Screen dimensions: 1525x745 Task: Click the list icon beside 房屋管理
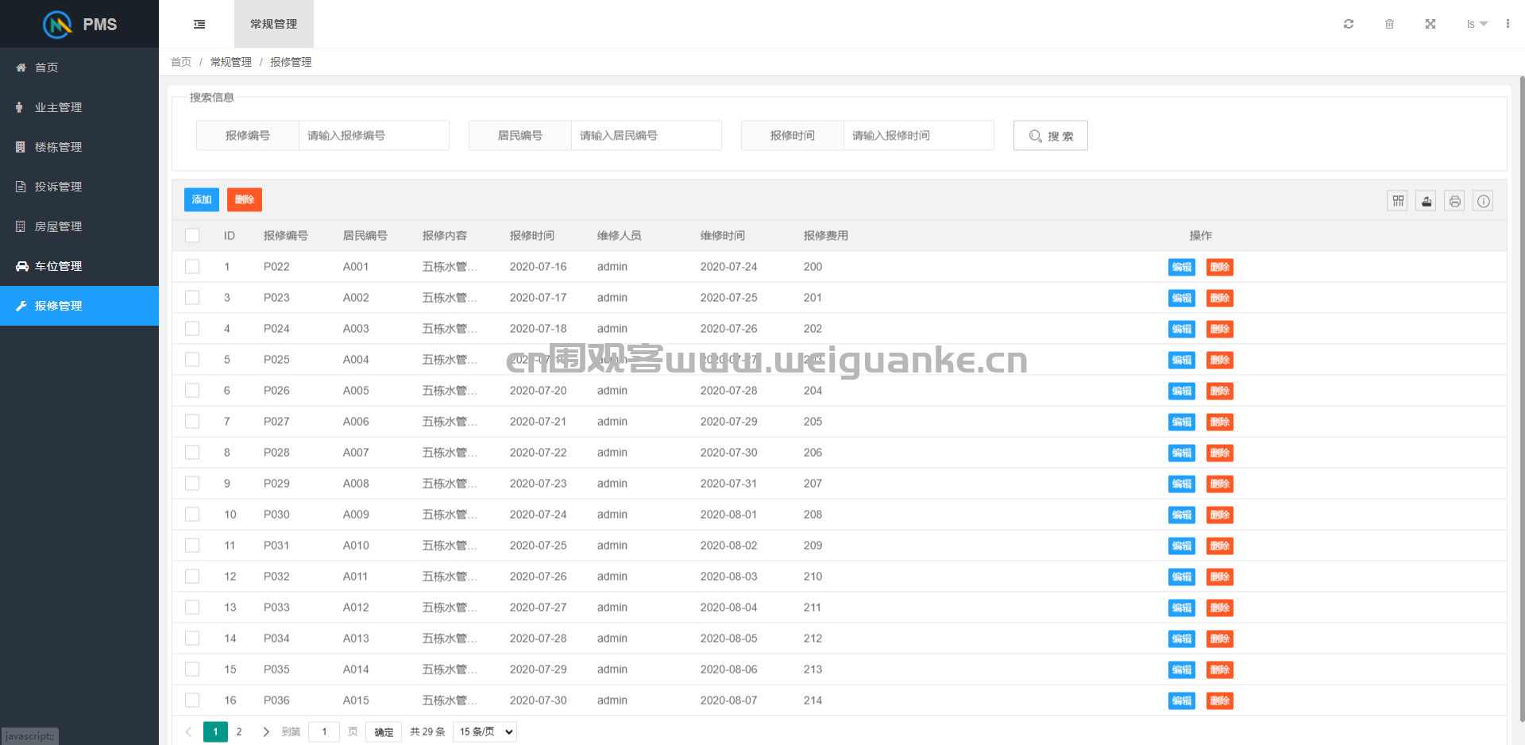point(21,226)
